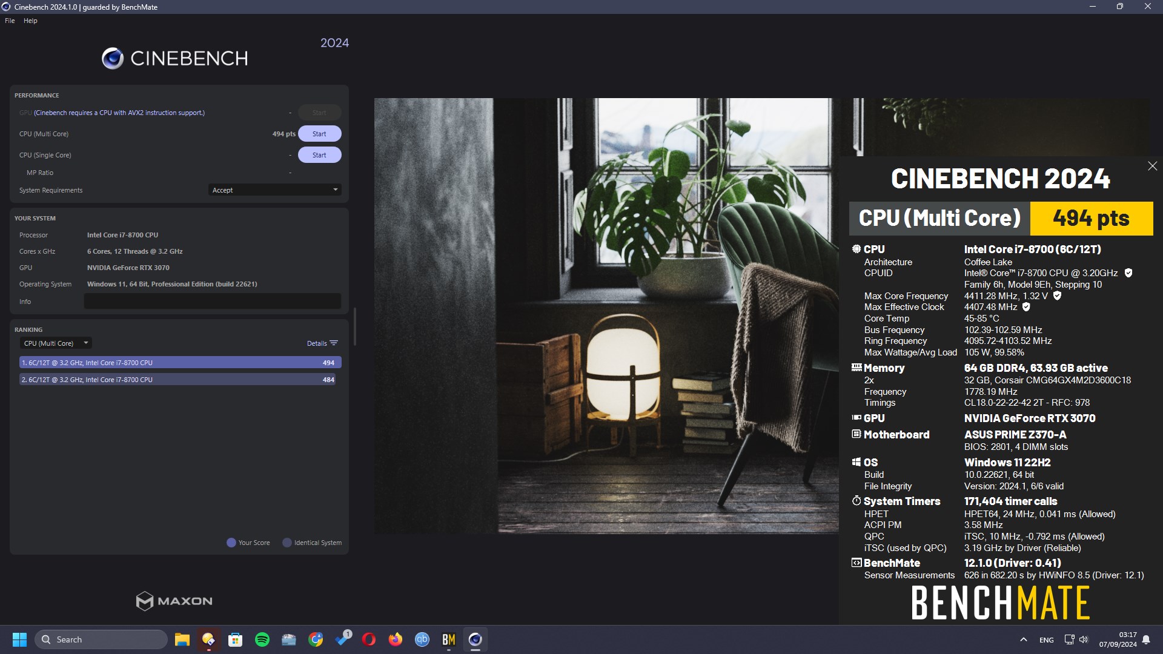This screenshot has width=1163, height=654.
Task: Select ranking entry 1 with score 494
Action: pyautogui.click(x=181, y=363)
